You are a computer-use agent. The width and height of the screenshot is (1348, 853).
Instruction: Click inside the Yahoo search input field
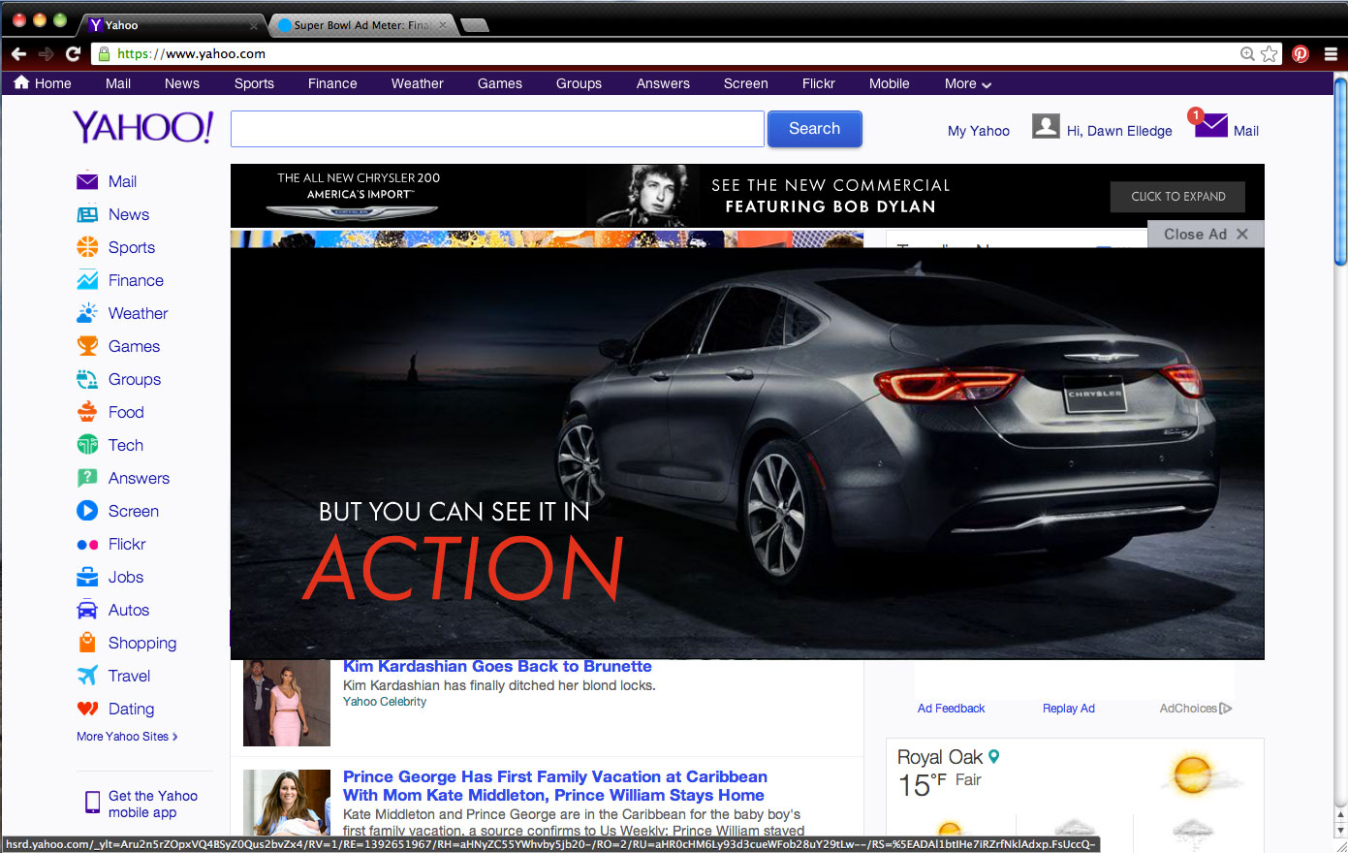pyautogui.click(x=497, y=129)
